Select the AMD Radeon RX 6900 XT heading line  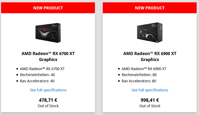pos(150,53)
